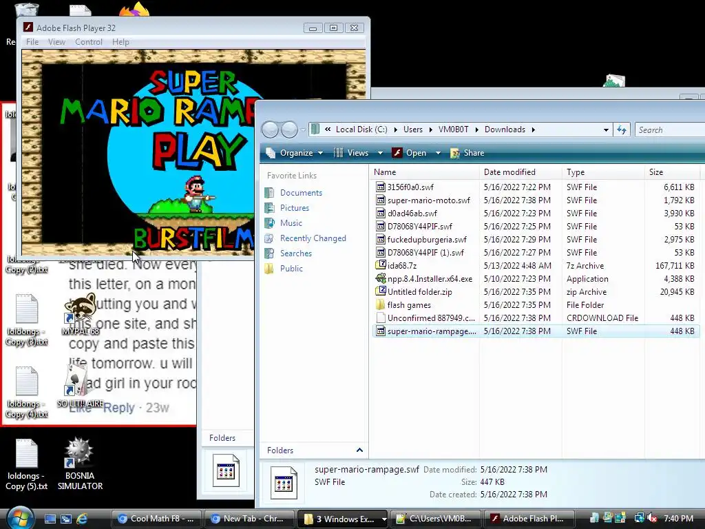Click Folders header in the back Explorer window
This screenshot has height=529, width=705.
[x=222, y=437]
